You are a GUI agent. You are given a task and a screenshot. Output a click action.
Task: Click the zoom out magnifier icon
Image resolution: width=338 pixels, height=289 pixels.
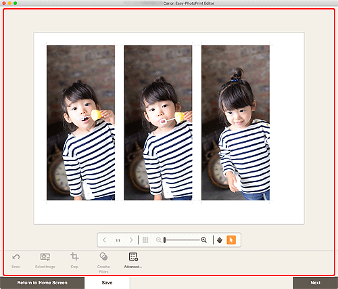point(159,240)
